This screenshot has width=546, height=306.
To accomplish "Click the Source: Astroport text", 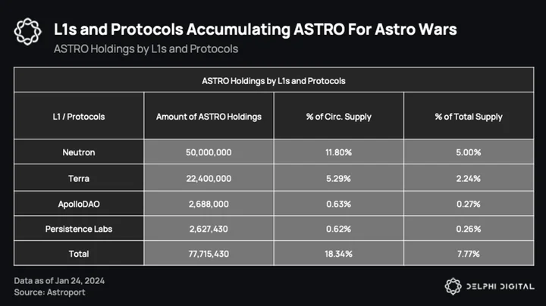I will click(49, 292).
